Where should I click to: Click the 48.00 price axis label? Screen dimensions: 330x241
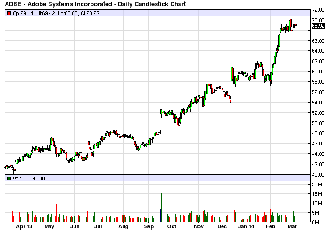(x=318, y=133)
